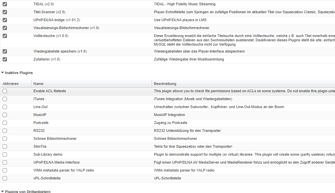Screen dimensions: 335x193
Task: Uncheck the Zufallsmix plugin
Action: (5, 59)
